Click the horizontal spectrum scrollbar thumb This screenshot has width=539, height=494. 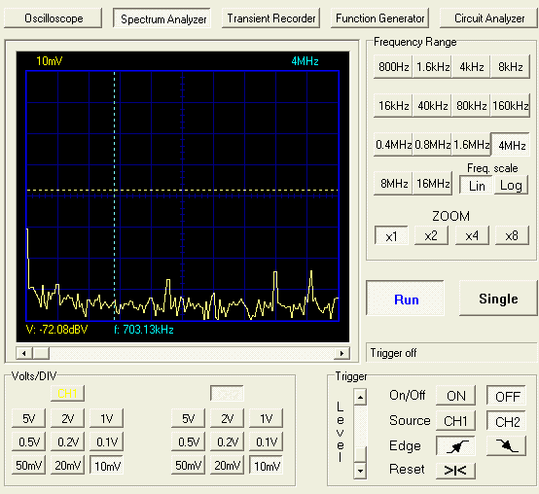[x=41, y=353]
